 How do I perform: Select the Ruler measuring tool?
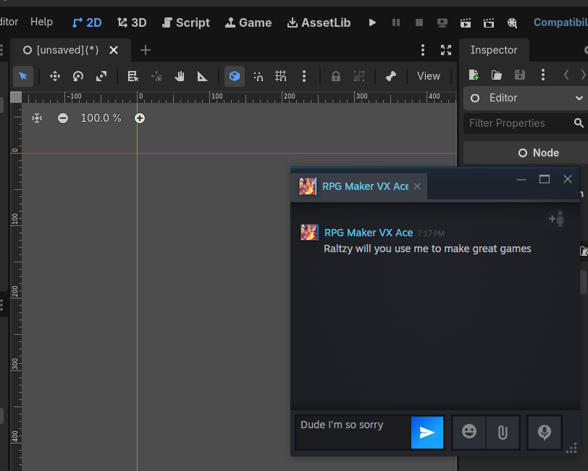click(203, 77)
